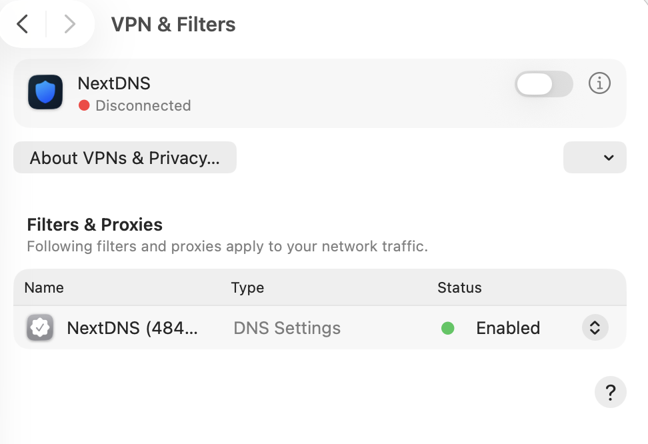The height and width of the screenshot is (444, 648).
Task: Click the NextDNS VPN name label
Action: tap(114, 83)
